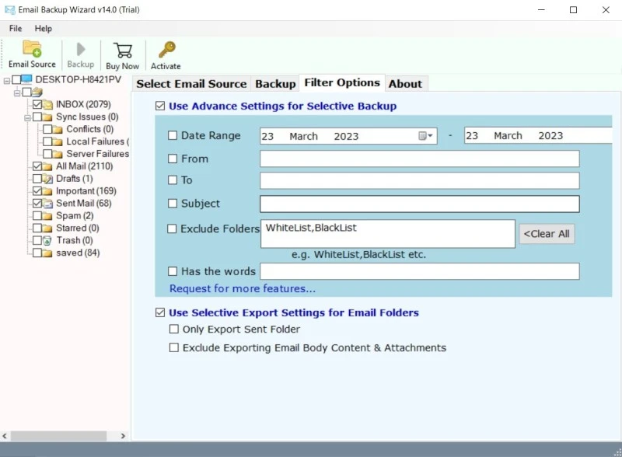Switch to the Select Email Source tab
622x457 pixels.
click(x=191, y=84)
